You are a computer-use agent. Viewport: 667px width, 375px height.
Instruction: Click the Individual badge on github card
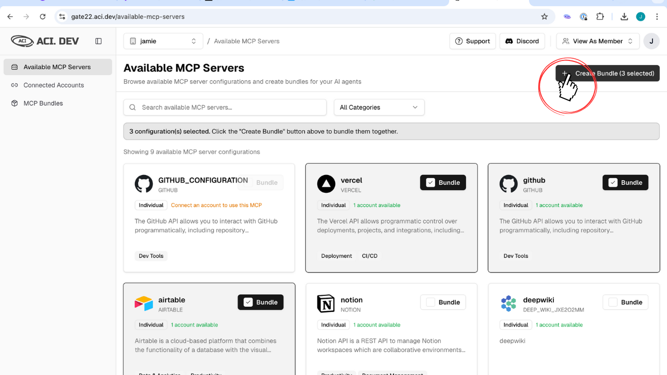pyautogui.click(x=516, y=205)
